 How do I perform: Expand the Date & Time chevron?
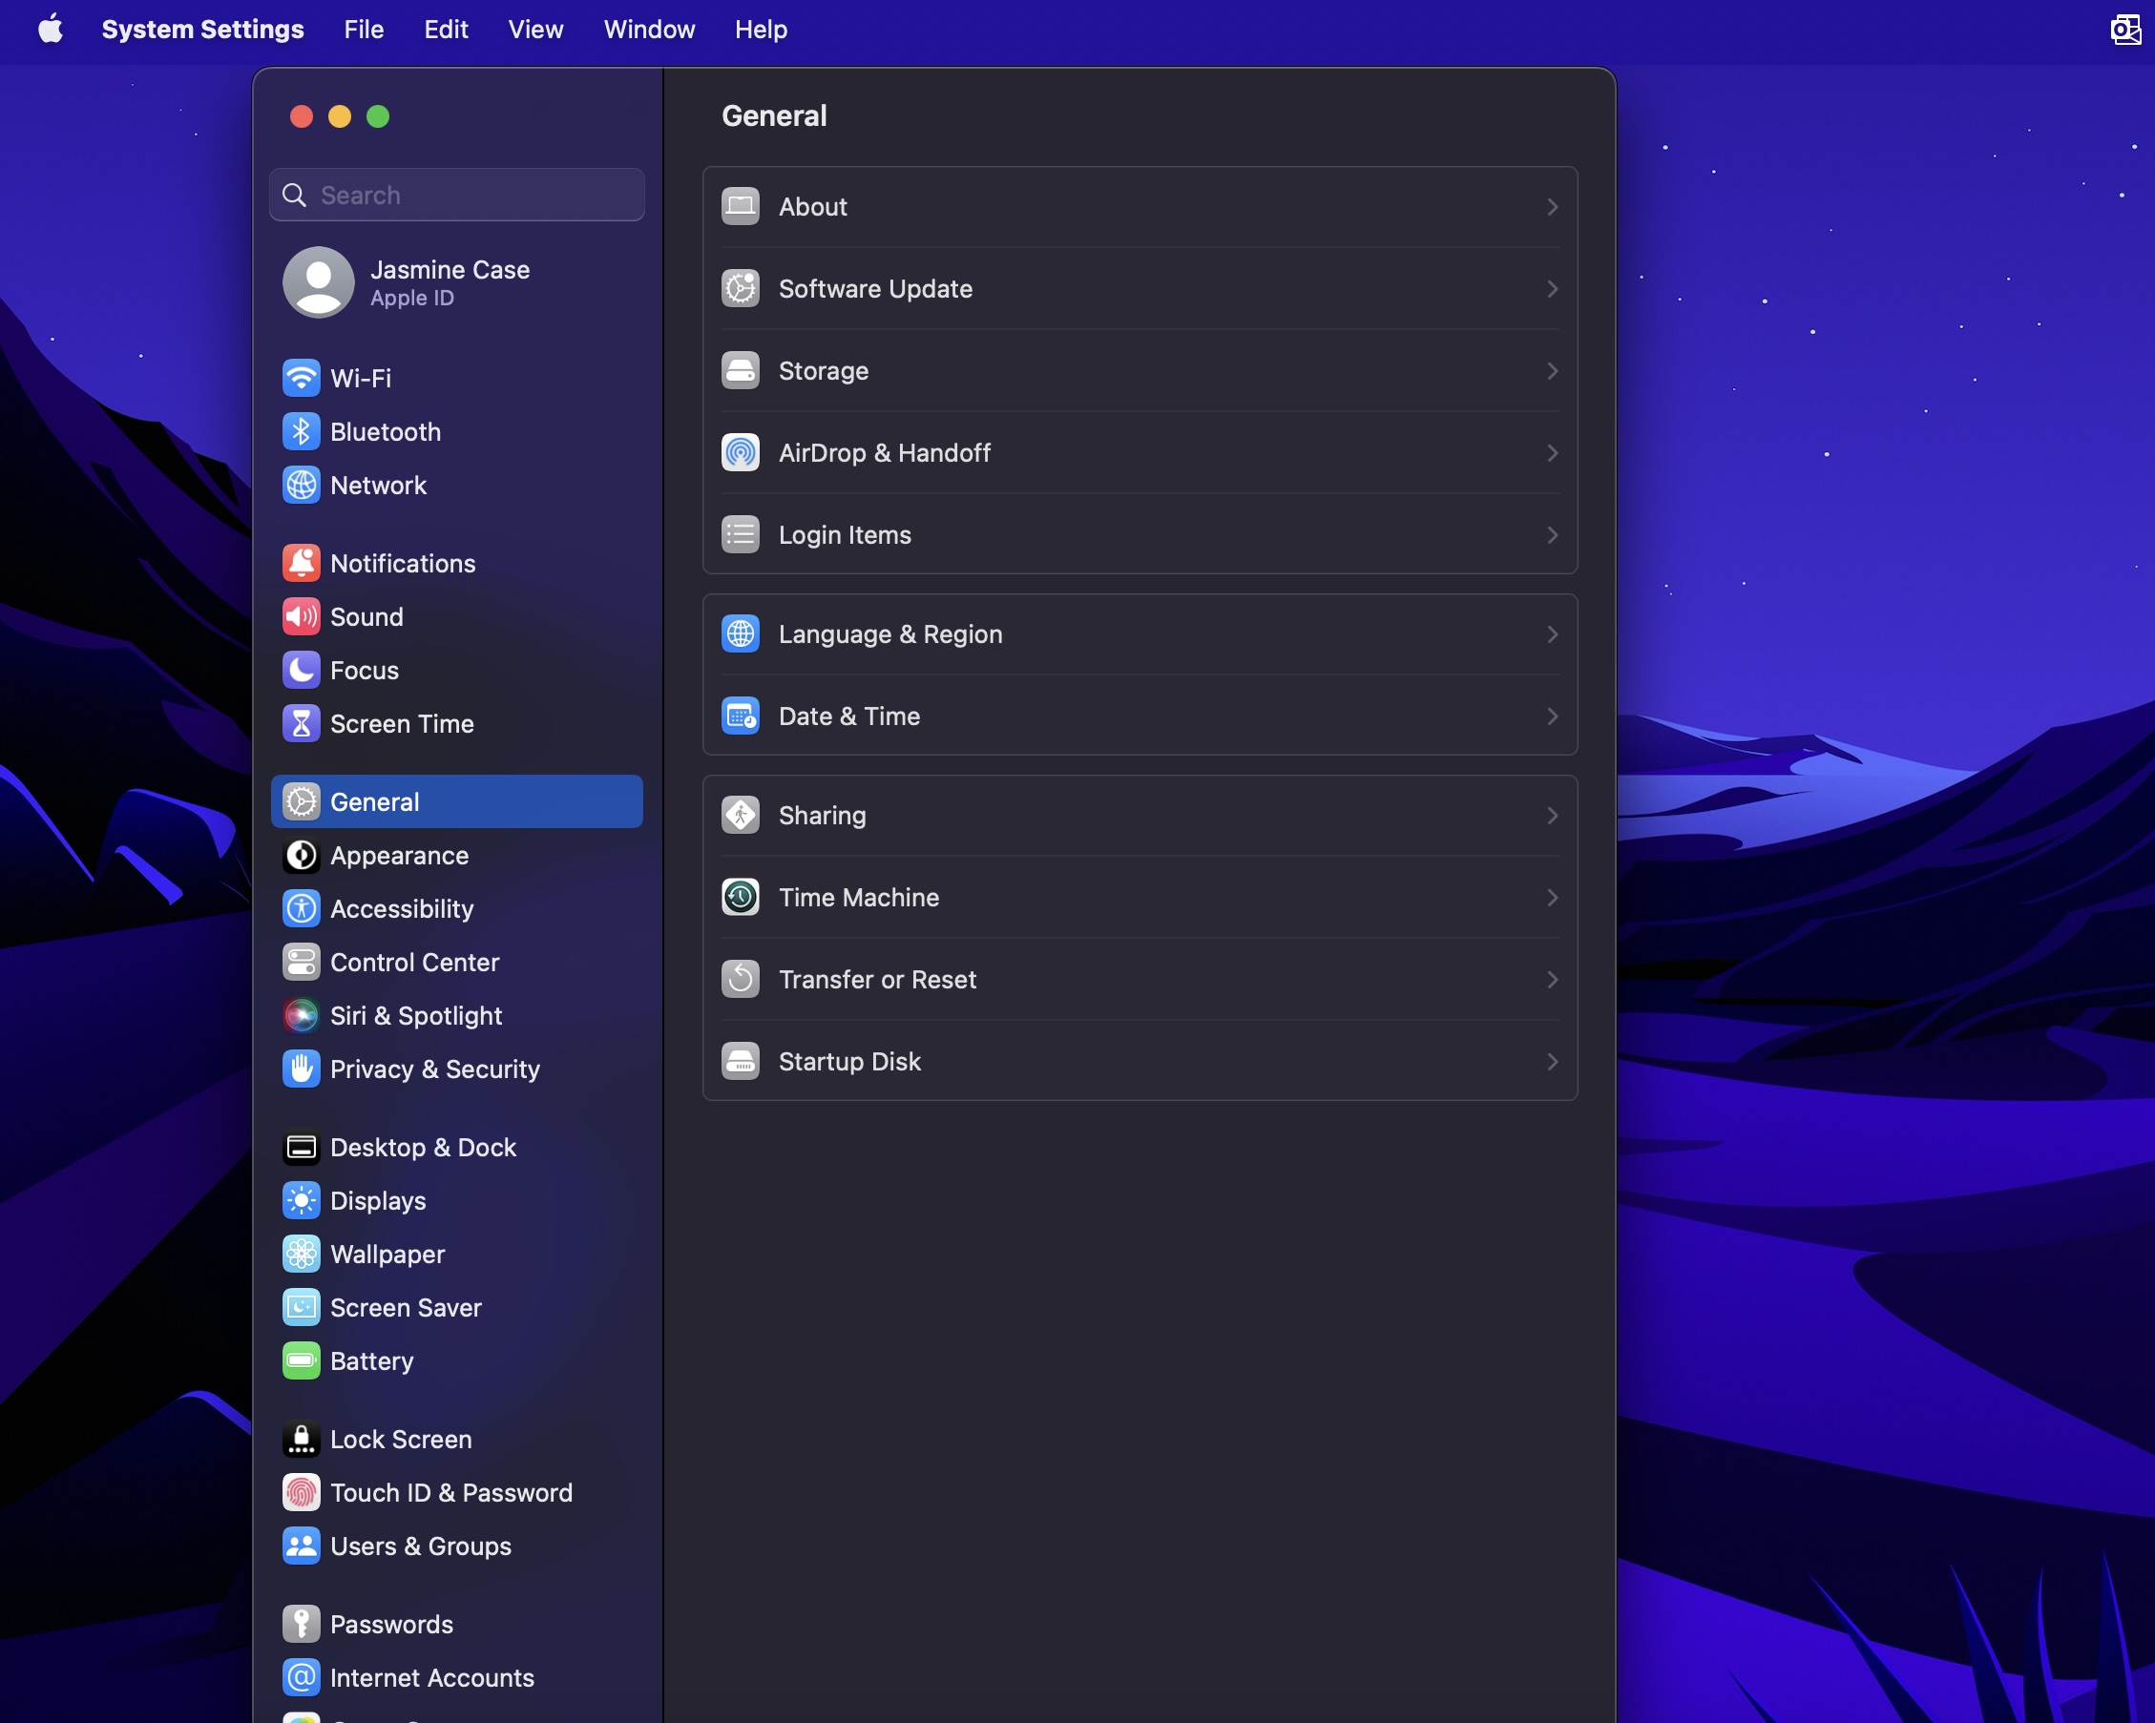(x=1552, y=716)
